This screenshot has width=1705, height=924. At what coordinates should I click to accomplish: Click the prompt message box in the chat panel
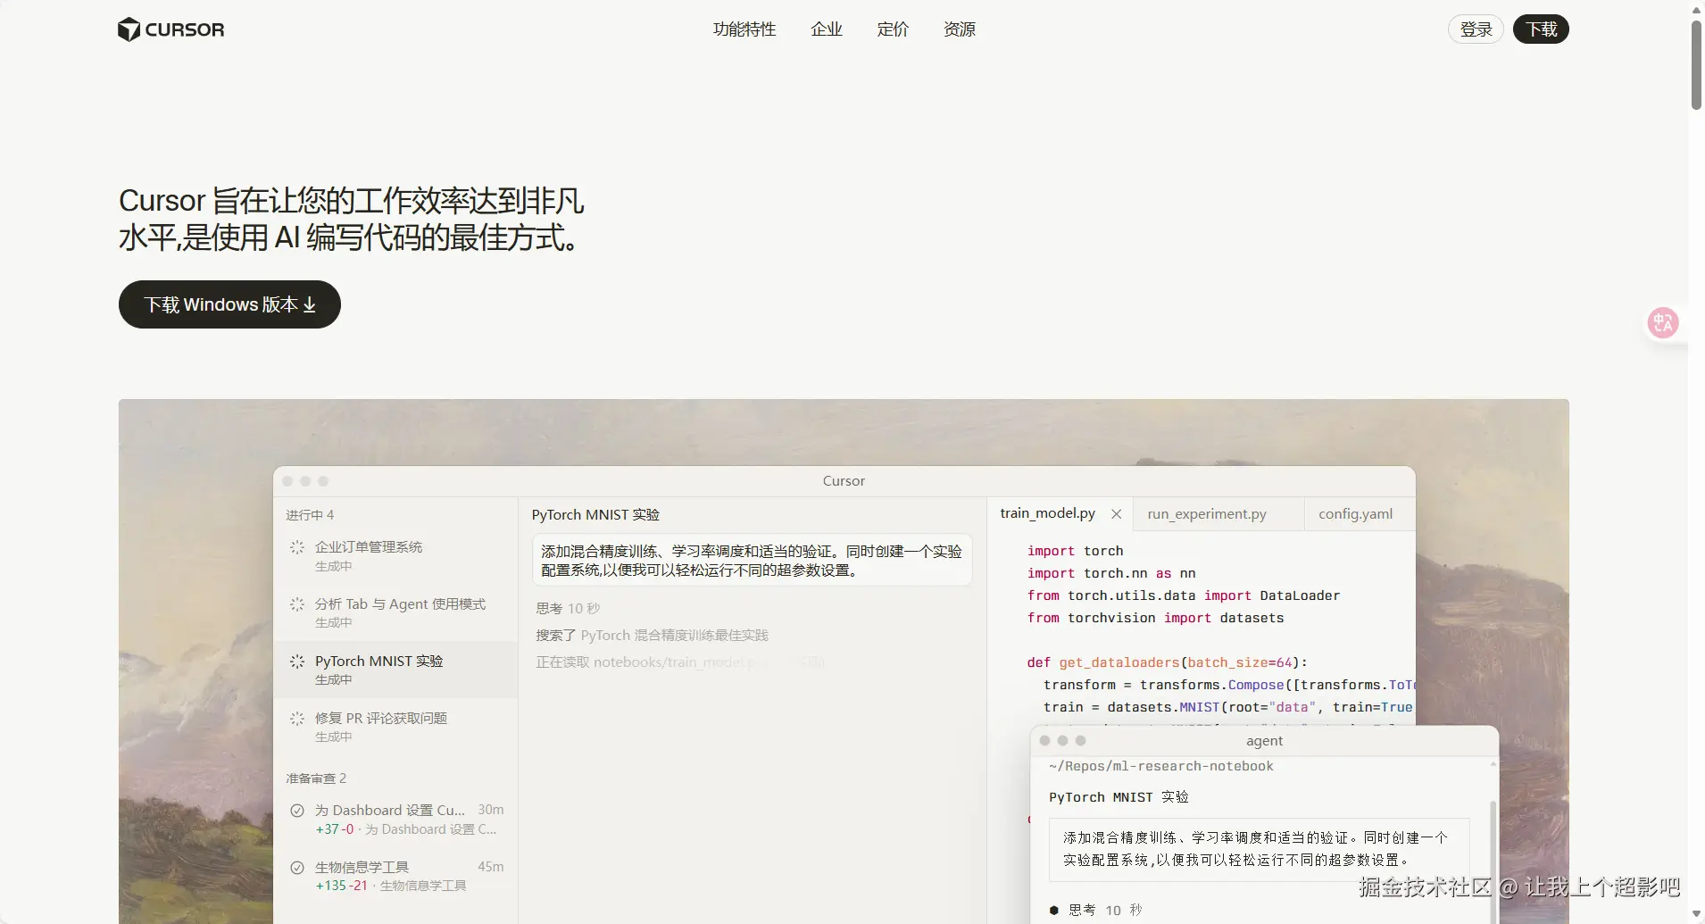(752, 561)
